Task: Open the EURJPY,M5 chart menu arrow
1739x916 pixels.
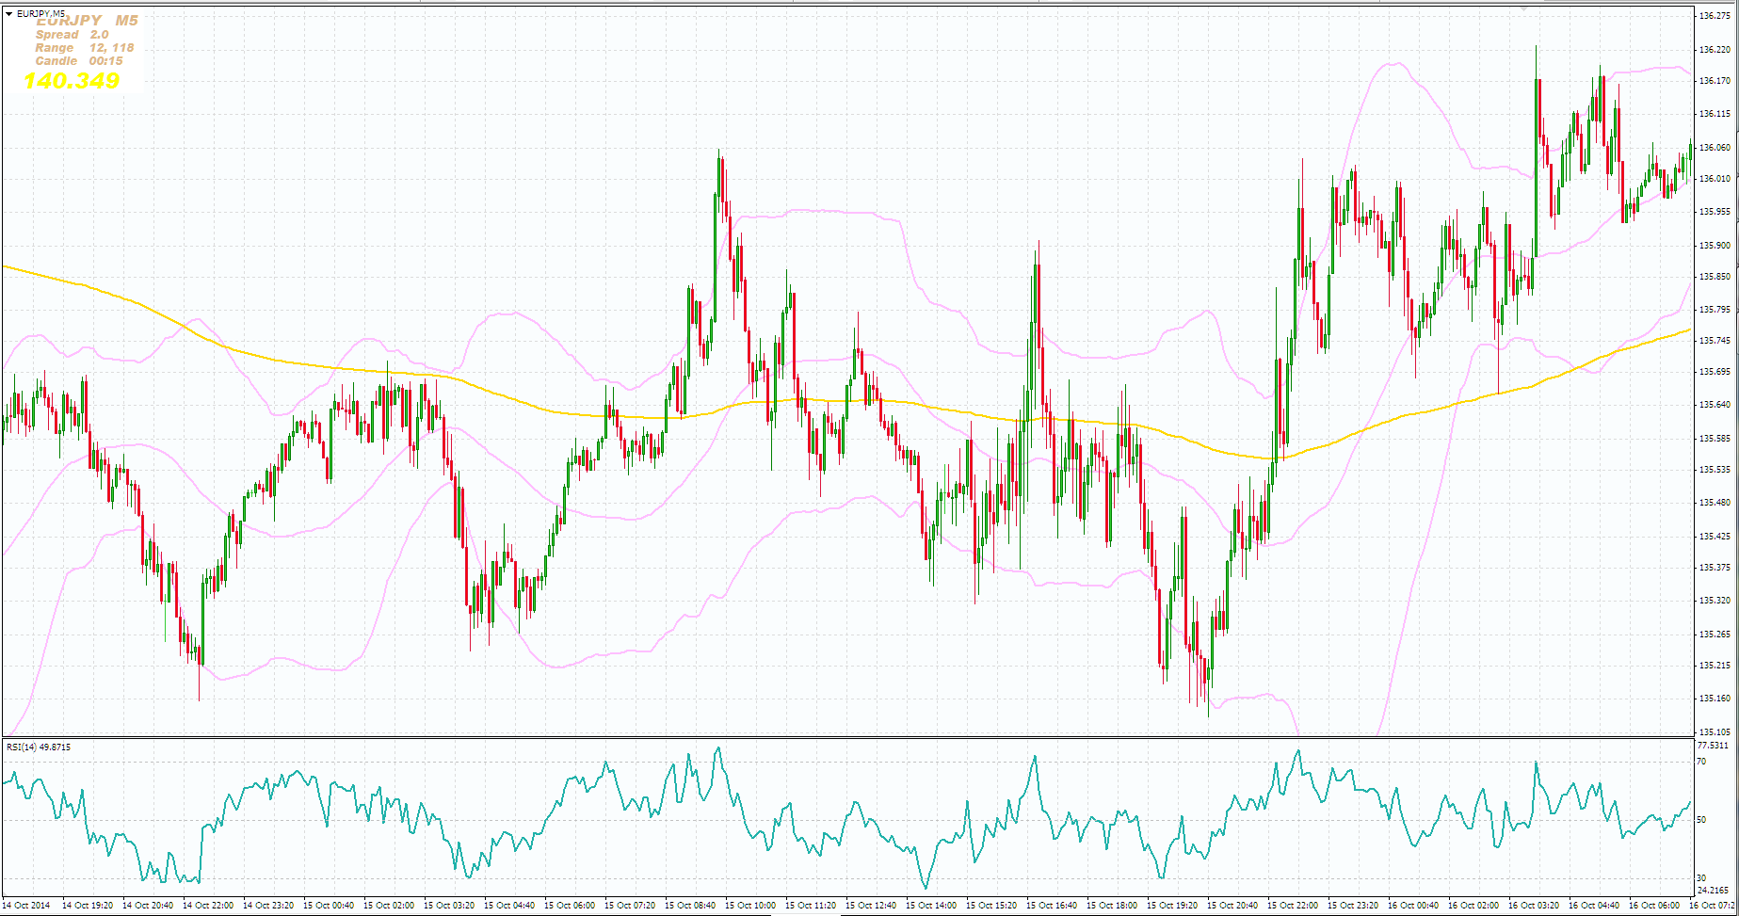Action: tap(8, 13)
